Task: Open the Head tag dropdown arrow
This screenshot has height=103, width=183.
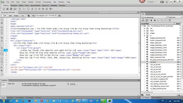Action: pos(25,9)
